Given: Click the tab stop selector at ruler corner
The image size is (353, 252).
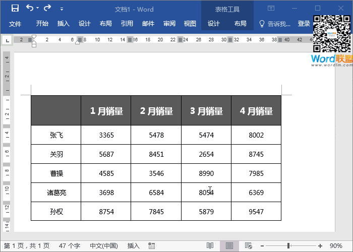Looking at the screenshot, I should click(x=7, y=40).
